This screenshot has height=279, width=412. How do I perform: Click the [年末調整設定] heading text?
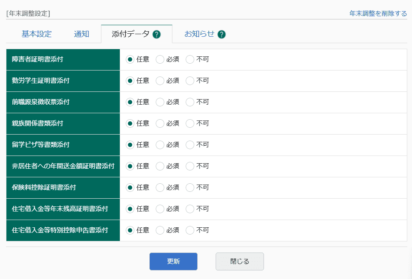coord(28,13)
